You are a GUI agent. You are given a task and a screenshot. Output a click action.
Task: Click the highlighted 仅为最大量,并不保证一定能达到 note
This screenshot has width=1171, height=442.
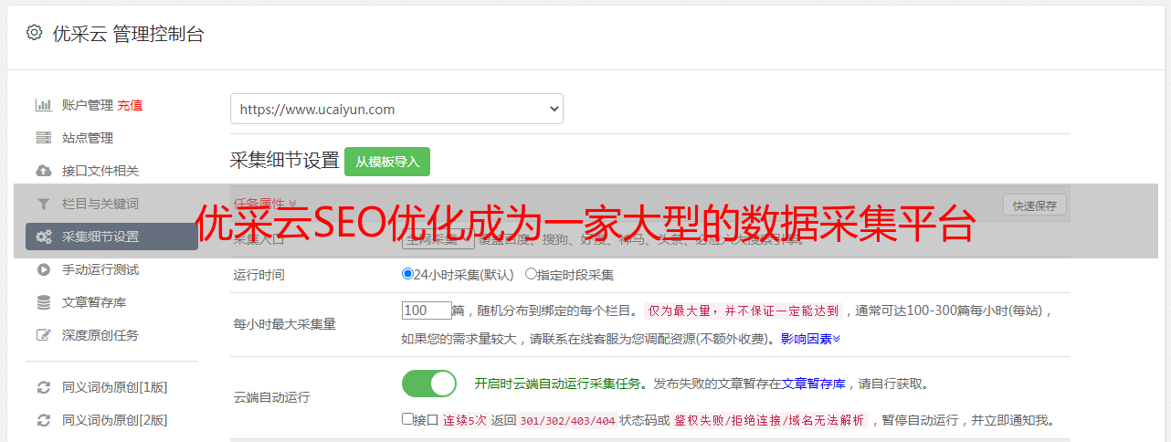[x=744, y=310]
